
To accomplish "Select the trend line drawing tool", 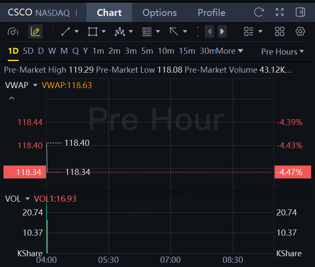I will coord(65,31).
